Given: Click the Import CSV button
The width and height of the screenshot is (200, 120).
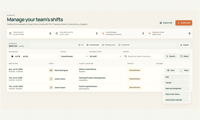Looking at the screenshot, I should (x=166, y=23).
